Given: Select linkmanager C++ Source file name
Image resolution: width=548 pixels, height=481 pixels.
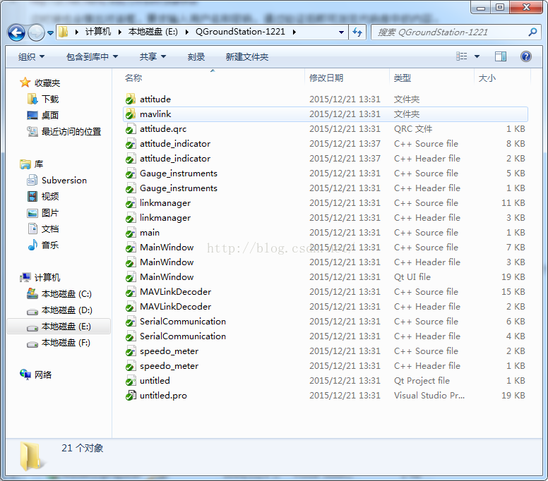Looking at the screenshot, I should [x=165, y=203].
